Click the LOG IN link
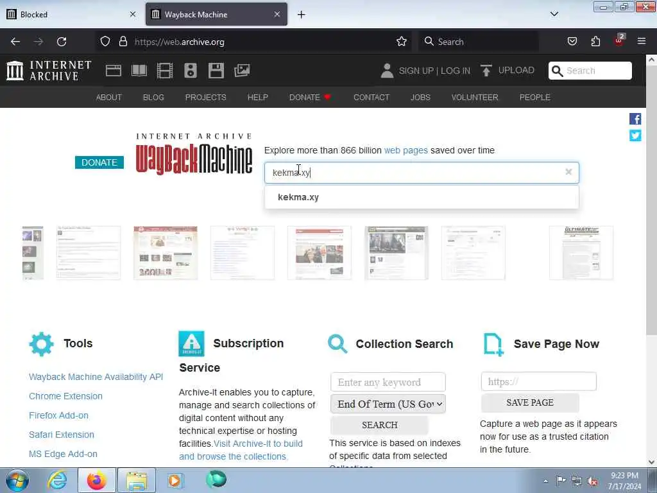The image size is (657, 493). [x=455, y=71]
